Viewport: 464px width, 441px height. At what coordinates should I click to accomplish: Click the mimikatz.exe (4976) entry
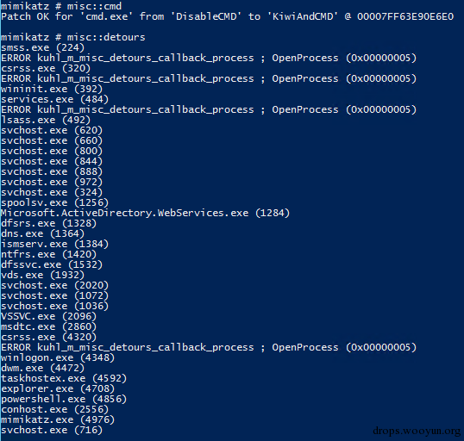click(58, 420)
